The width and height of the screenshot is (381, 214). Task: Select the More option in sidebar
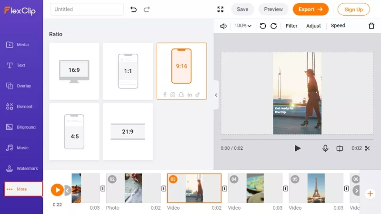(23, 189)
